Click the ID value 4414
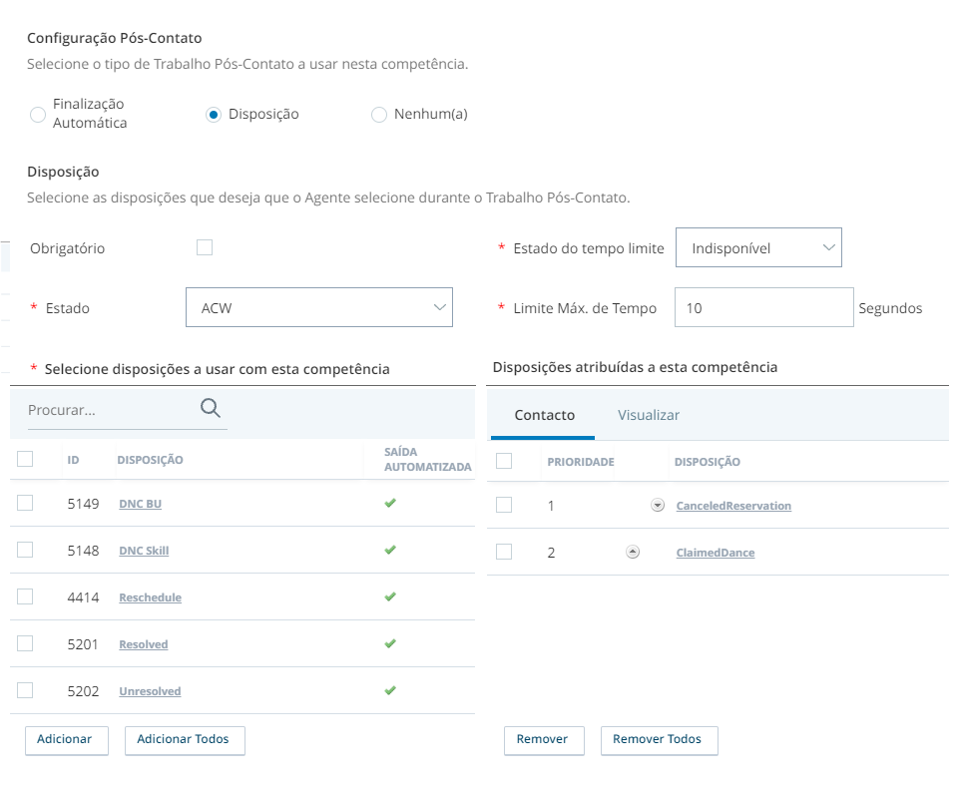The image size is (961, 790). point(84,597)
